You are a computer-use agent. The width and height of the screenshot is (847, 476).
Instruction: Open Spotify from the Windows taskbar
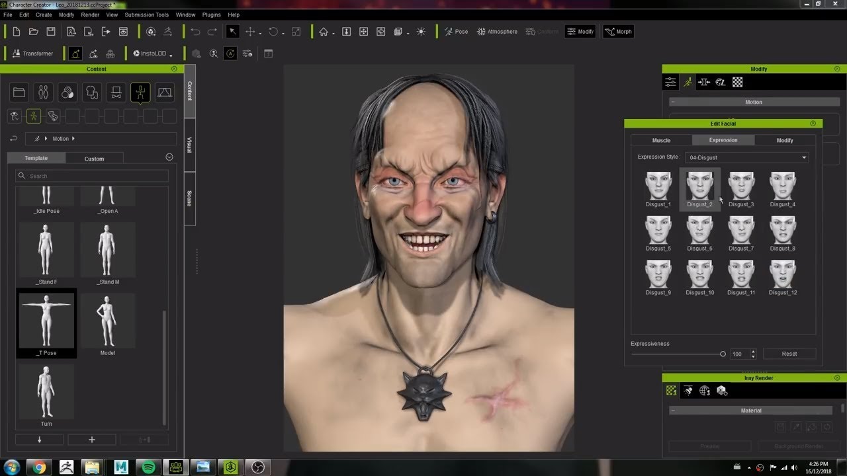click(x=149, y=467)
